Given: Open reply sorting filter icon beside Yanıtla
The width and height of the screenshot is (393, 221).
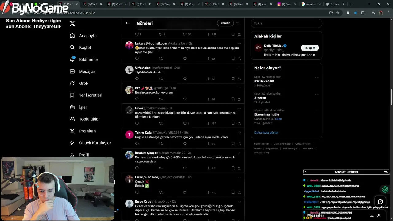Looking at the screenshot, I should (237, 23).
